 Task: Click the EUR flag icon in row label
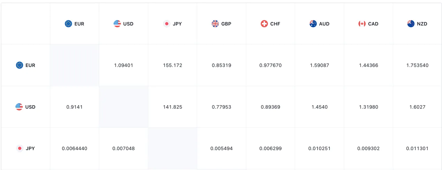(x=20, y=65)
